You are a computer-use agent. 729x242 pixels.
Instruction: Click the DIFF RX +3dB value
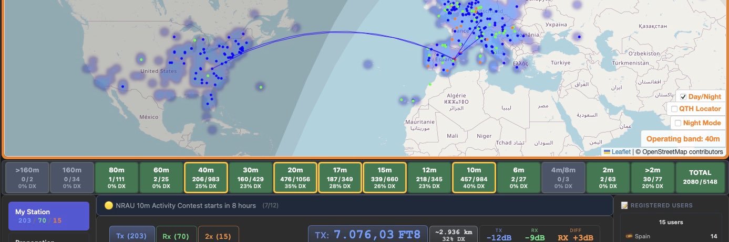[576, 238]
